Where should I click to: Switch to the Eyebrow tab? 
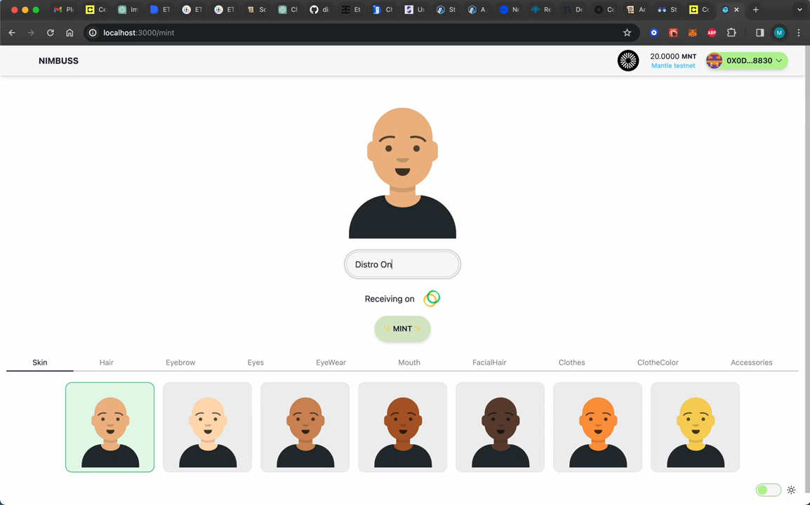coord(180,363)
